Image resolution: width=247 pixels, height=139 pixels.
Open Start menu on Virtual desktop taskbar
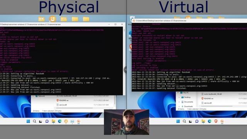pos(178,121)
